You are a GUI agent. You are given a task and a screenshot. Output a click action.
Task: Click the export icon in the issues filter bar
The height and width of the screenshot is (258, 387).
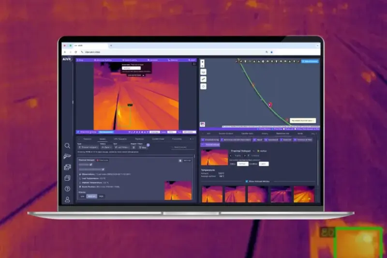coord(134,147)
